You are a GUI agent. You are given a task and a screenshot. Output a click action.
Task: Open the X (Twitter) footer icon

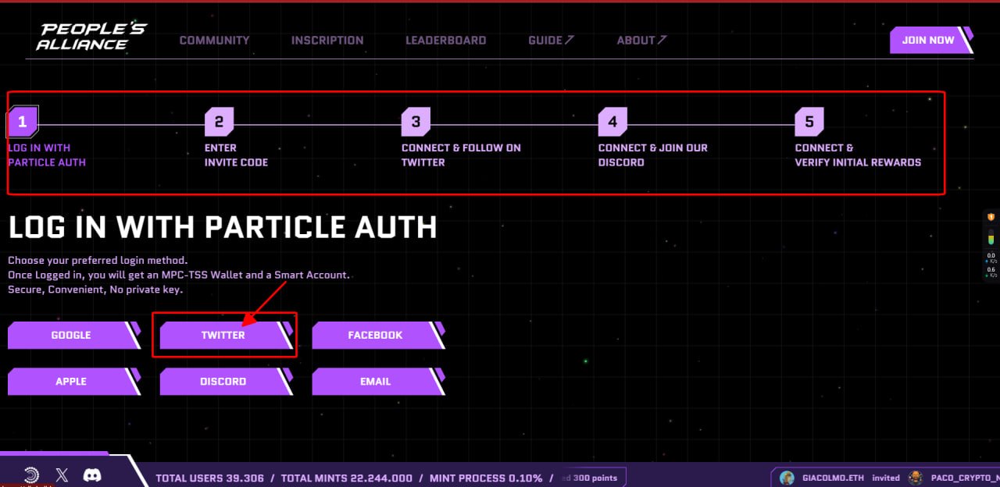coord(62,475)
